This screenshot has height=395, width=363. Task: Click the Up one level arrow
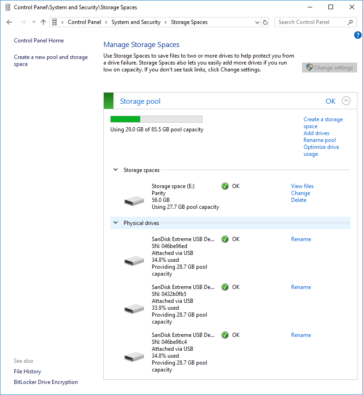(x=43, y=22)
